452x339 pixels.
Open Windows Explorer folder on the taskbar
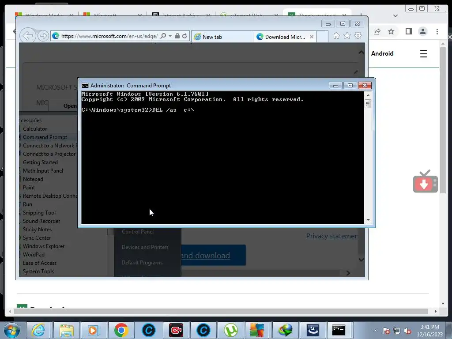pyautogui.click(x=66, y=330)
